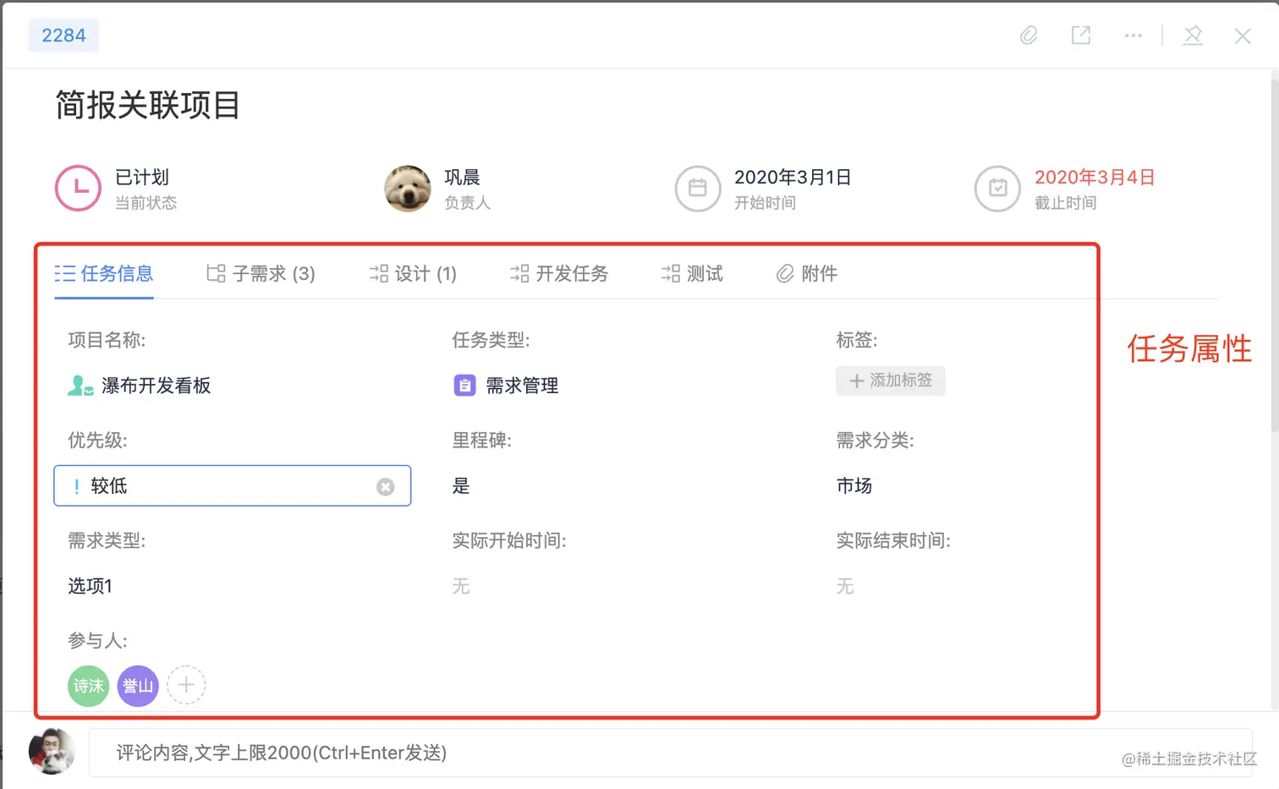Click the deadline calendar check icon
The height and width of the screenshot is (789, 1279).
coord(998,188)
